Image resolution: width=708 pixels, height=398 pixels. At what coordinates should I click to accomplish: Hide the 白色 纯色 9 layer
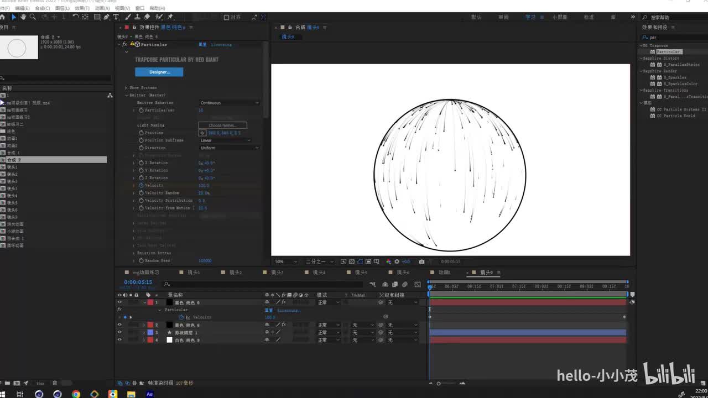tap(119, 340)
